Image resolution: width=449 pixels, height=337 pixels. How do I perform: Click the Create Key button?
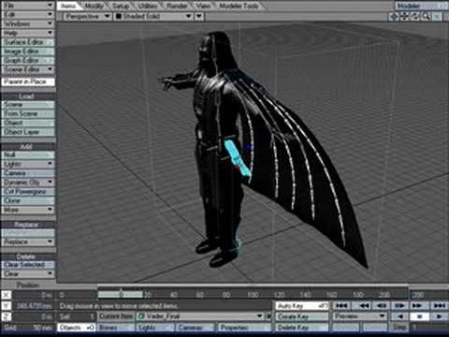302,316
